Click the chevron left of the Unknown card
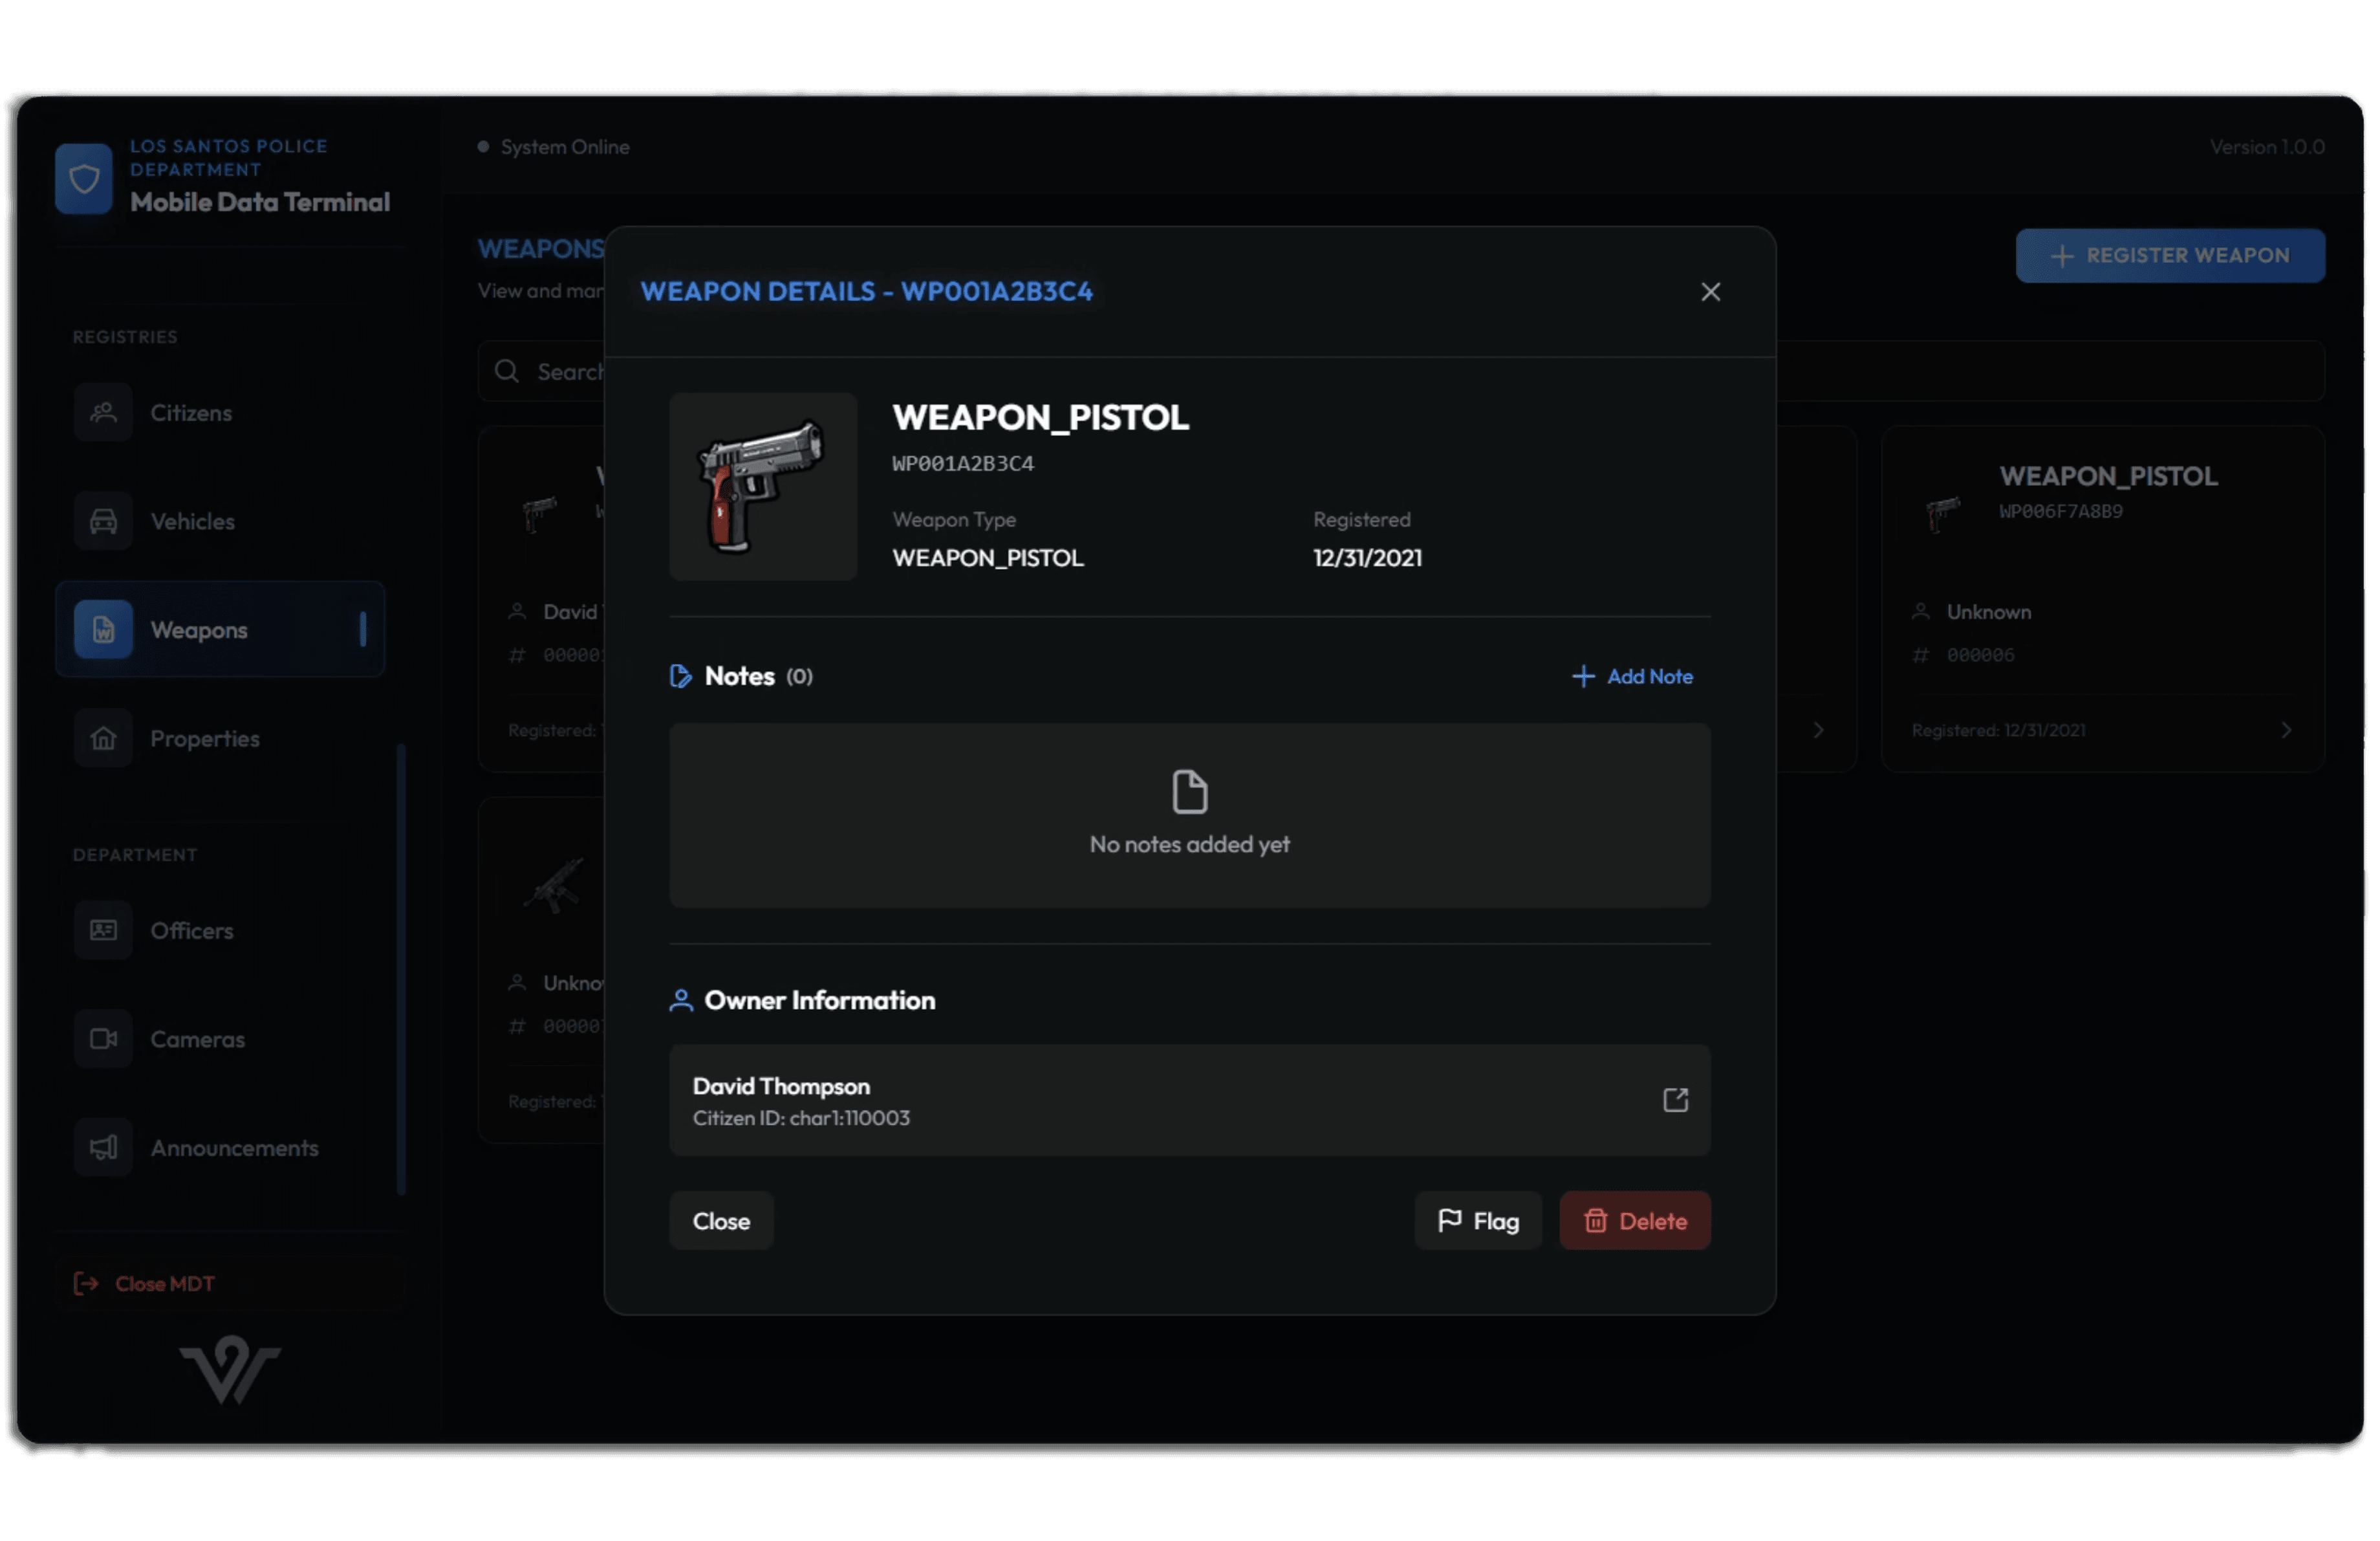Viewport: 2380px width, 1541px height. click(x=1818, y=730)
